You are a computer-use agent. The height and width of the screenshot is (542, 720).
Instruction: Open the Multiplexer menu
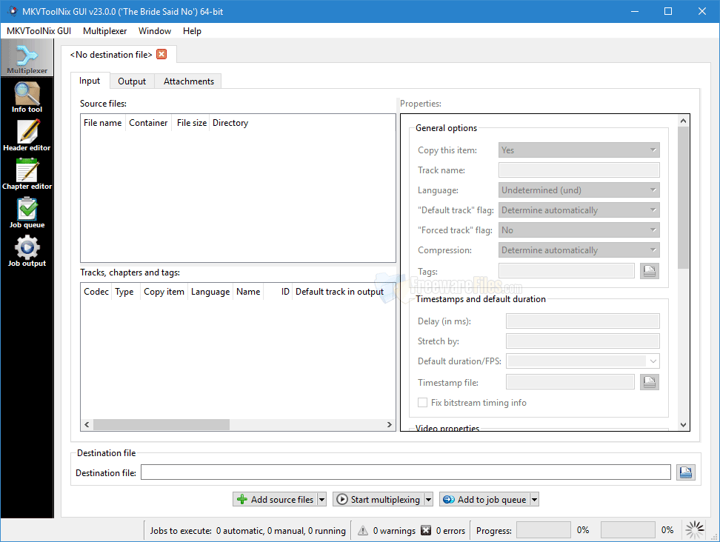[104, 31]
